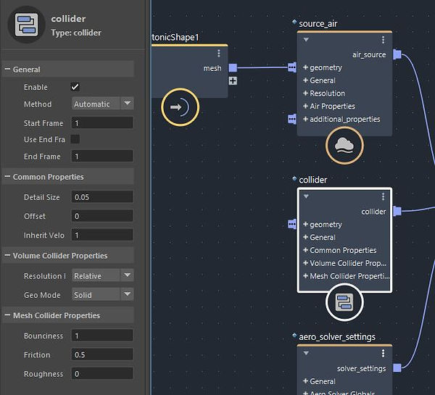Expand geometry in the collider node
Screen dimensions: 435x395
click(x=305, y=224)
